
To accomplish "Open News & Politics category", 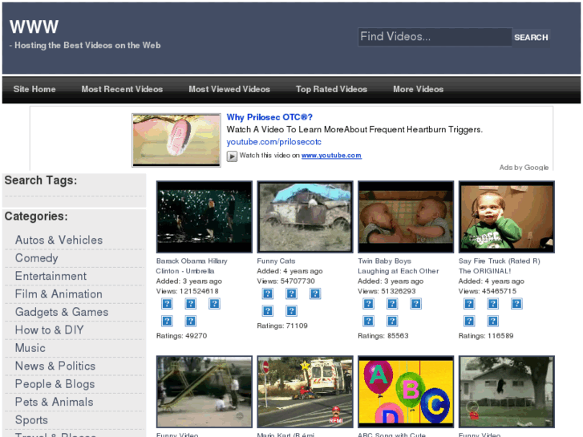I will pyautogui.click(x=55, y=366).
